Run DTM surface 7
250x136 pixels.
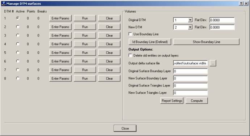[85, 70]
